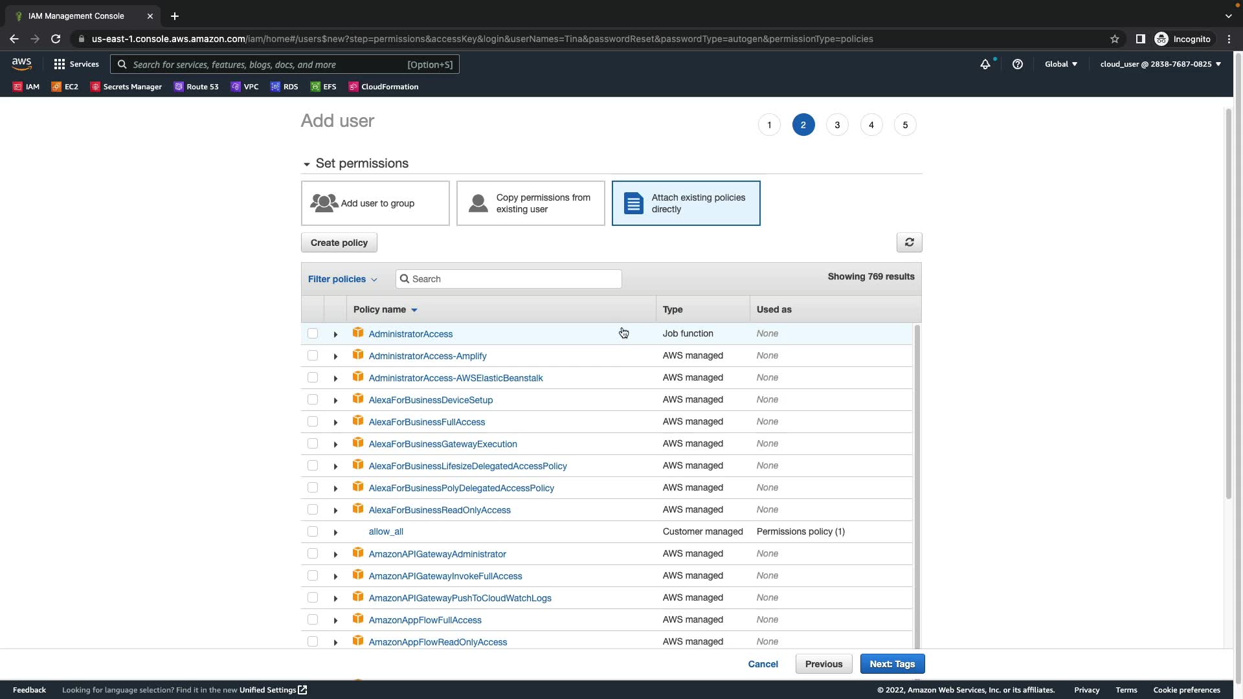
Task: Open the Global region dropdown
Action: pyautogui.click(x=1060, y=64)
